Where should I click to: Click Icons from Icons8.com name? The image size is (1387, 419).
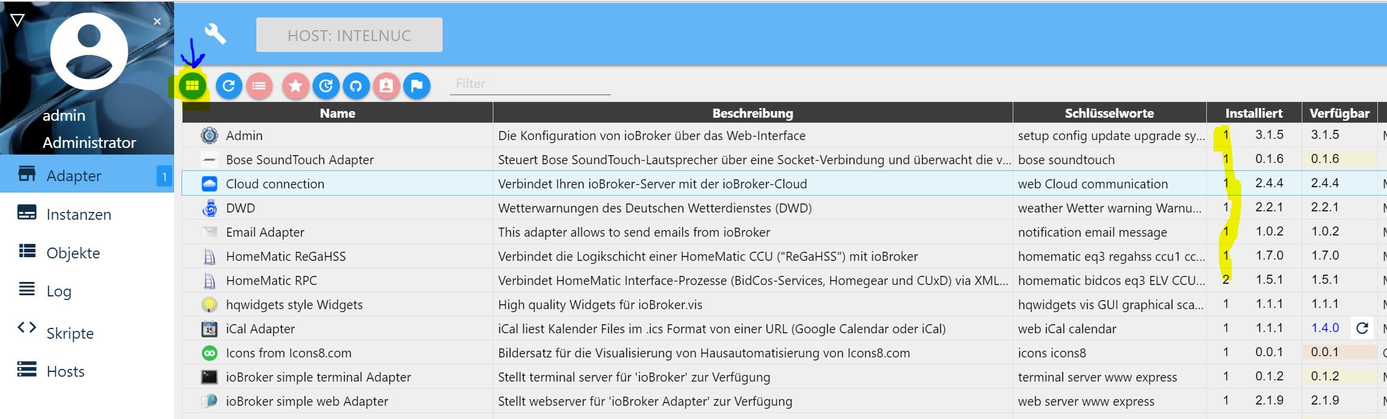(x=288, y=353)
